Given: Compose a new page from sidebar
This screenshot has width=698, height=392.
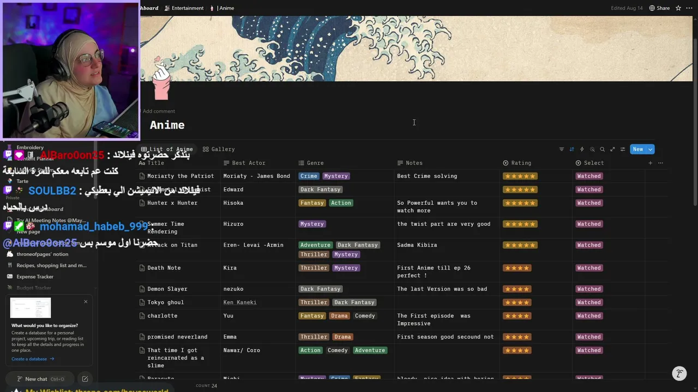Looking at the screenshot, I should [x=85, y=379].
